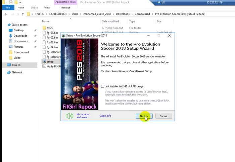The height and width of the screenshot is (162, 235).
Task: Click the pin icon on remote connection bar
Action: pos(158,2)
